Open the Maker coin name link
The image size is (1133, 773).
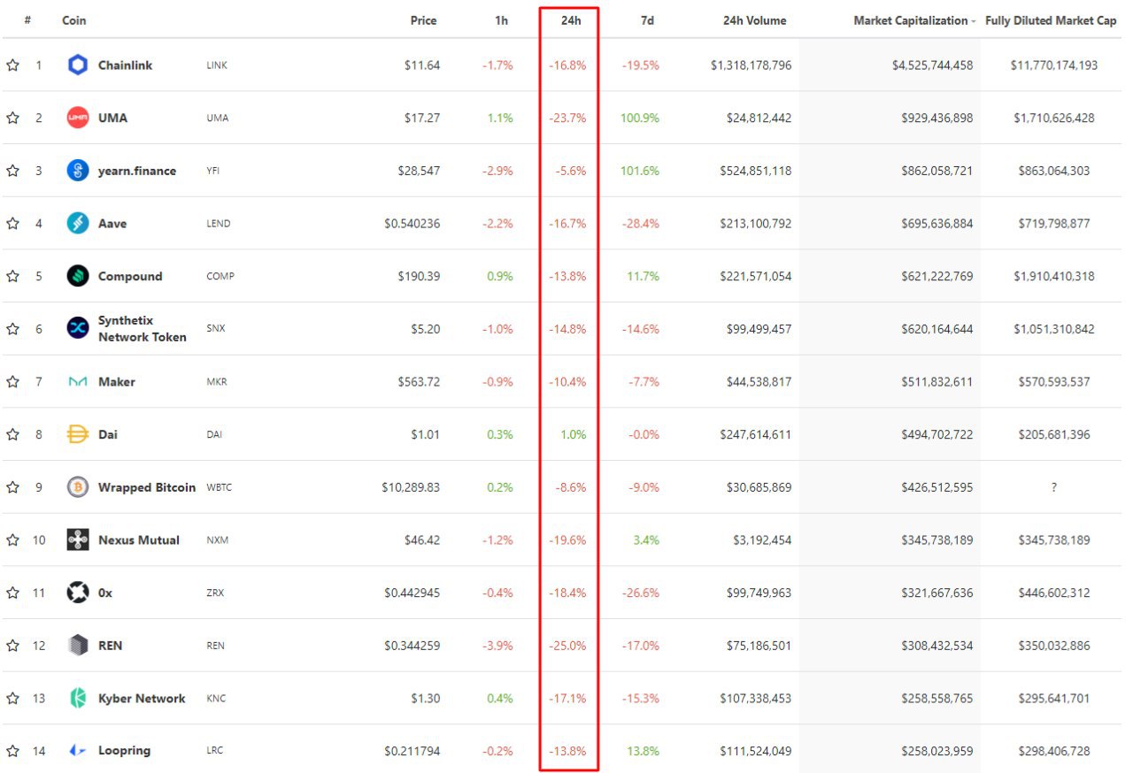117,381
